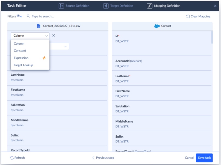Click Clear Mapping
221x165 pixels.
pyautogui.click(x=198, y=16)
